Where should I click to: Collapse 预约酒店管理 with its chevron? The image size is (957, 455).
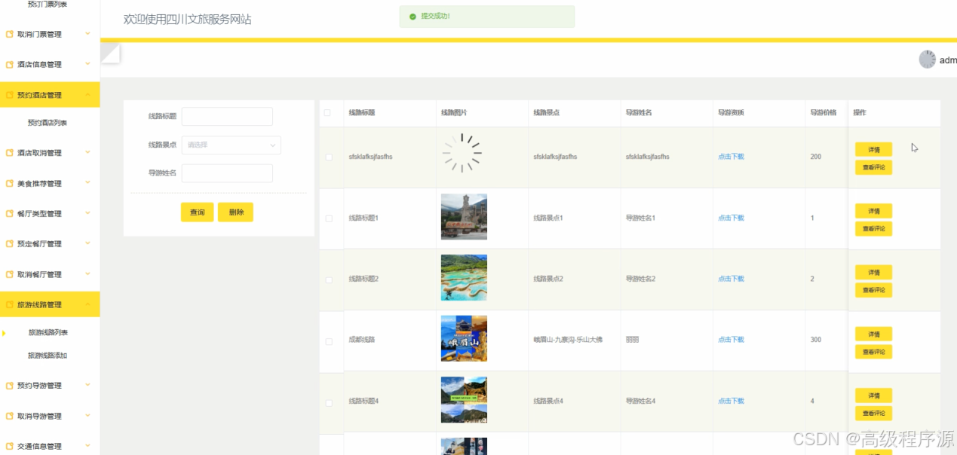pos(88,95)
